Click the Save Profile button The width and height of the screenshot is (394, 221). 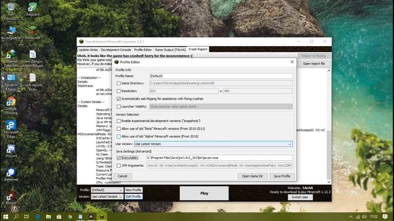pos(282,176)
